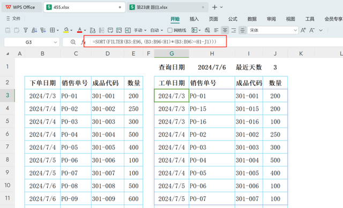This screenshot has width=343, height=208.
Task: Sort ascending with the A-Z icon
Action: coord(34,30)
